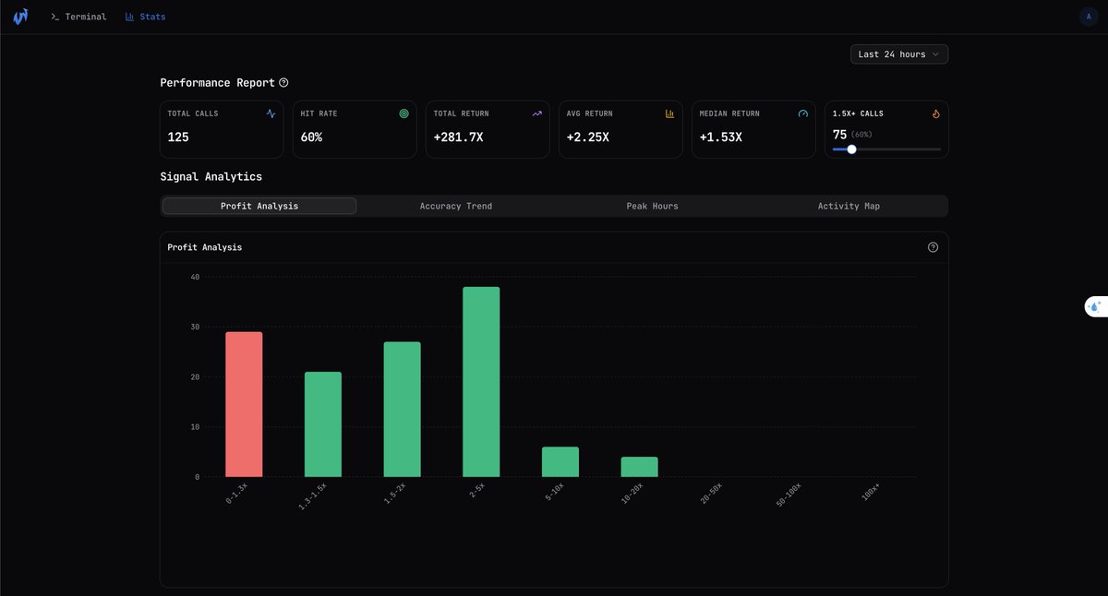Click the blue app logo icon
Viewport: 1108px width, 596px height.
click(20, 17)
